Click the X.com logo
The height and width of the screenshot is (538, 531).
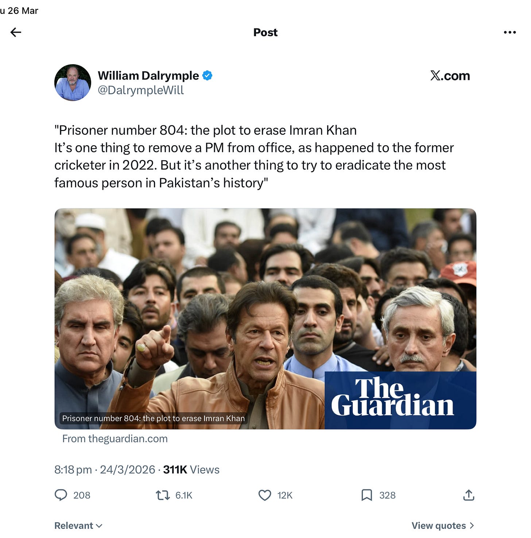coord(450,76)
